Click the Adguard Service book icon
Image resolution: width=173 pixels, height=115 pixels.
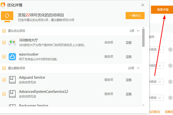point(12,80)
